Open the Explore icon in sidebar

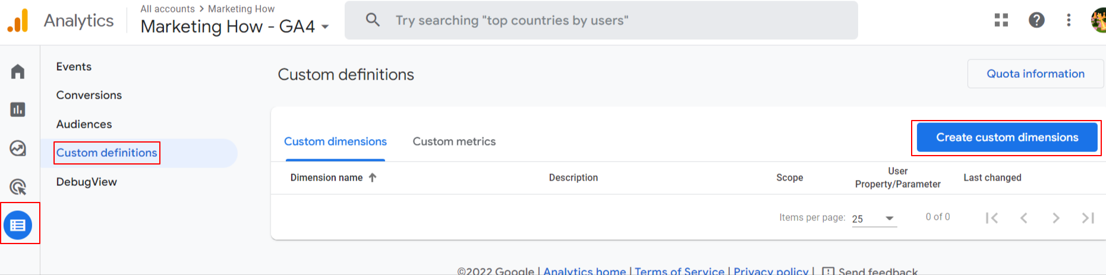18,148
